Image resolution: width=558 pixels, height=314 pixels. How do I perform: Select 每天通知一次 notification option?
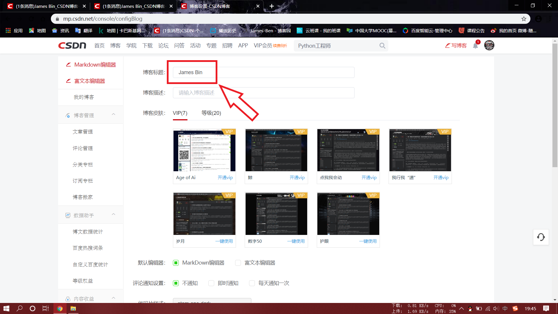pyautogui.click(x=252, y=283)
